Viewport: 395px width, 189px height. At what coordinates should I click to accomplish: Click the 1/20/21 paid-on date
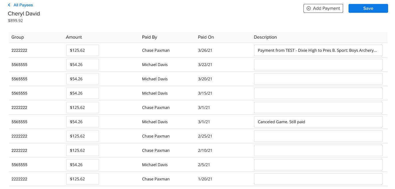point(205,179)
